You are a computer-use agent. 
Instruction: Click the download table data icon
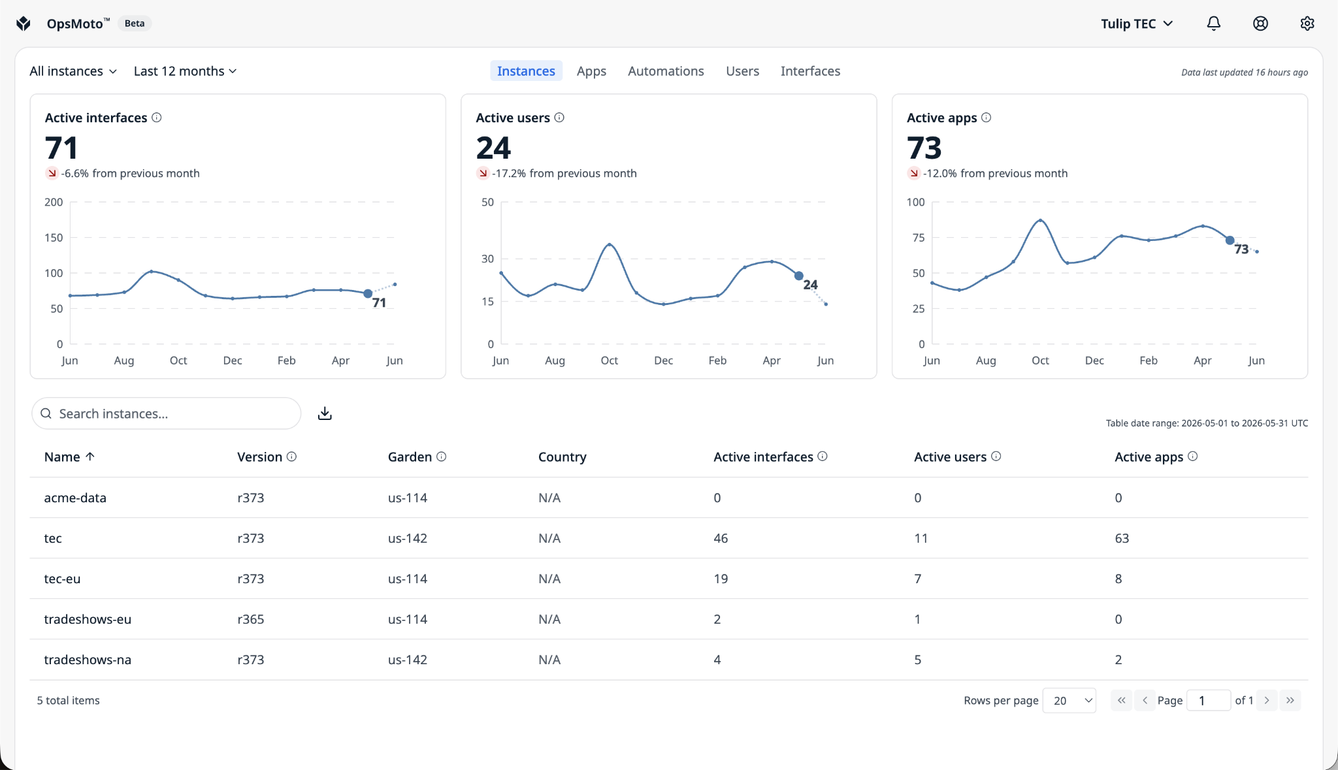[x=325, y=413]
